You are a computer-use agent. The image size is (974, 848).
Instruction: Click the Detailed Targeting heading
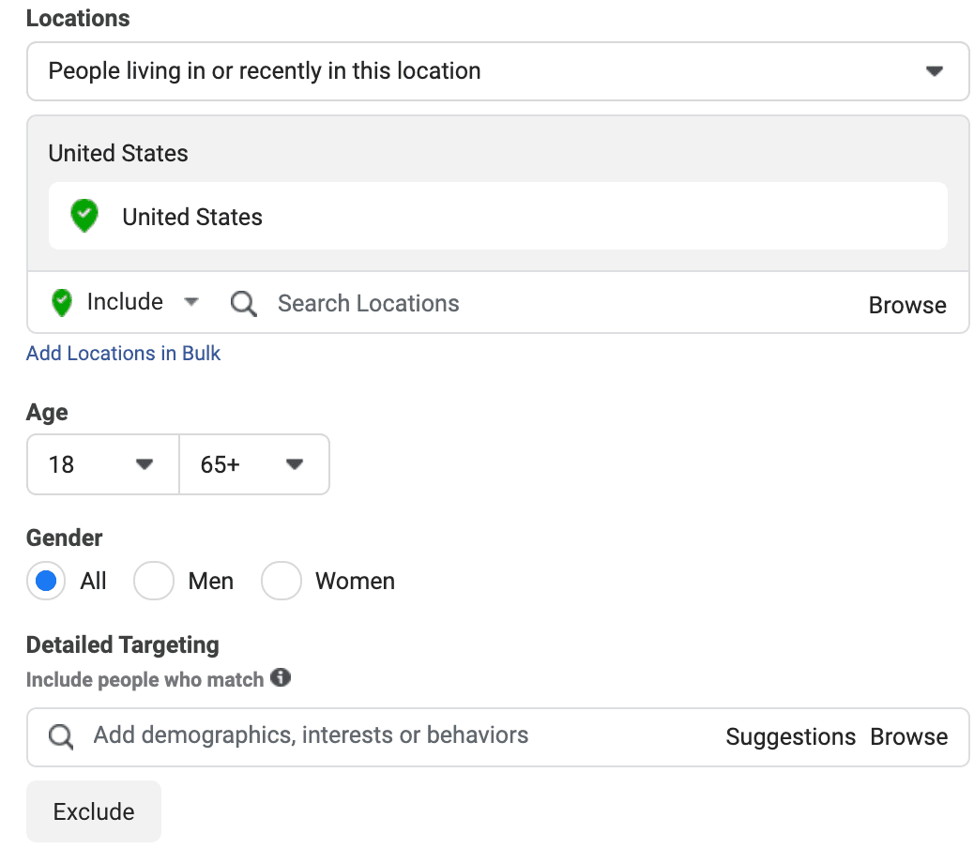tap(122, 645)
